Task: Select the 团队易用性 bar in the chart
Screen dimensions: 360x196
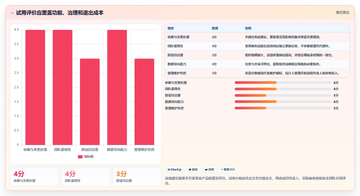Action: (63, 87)
